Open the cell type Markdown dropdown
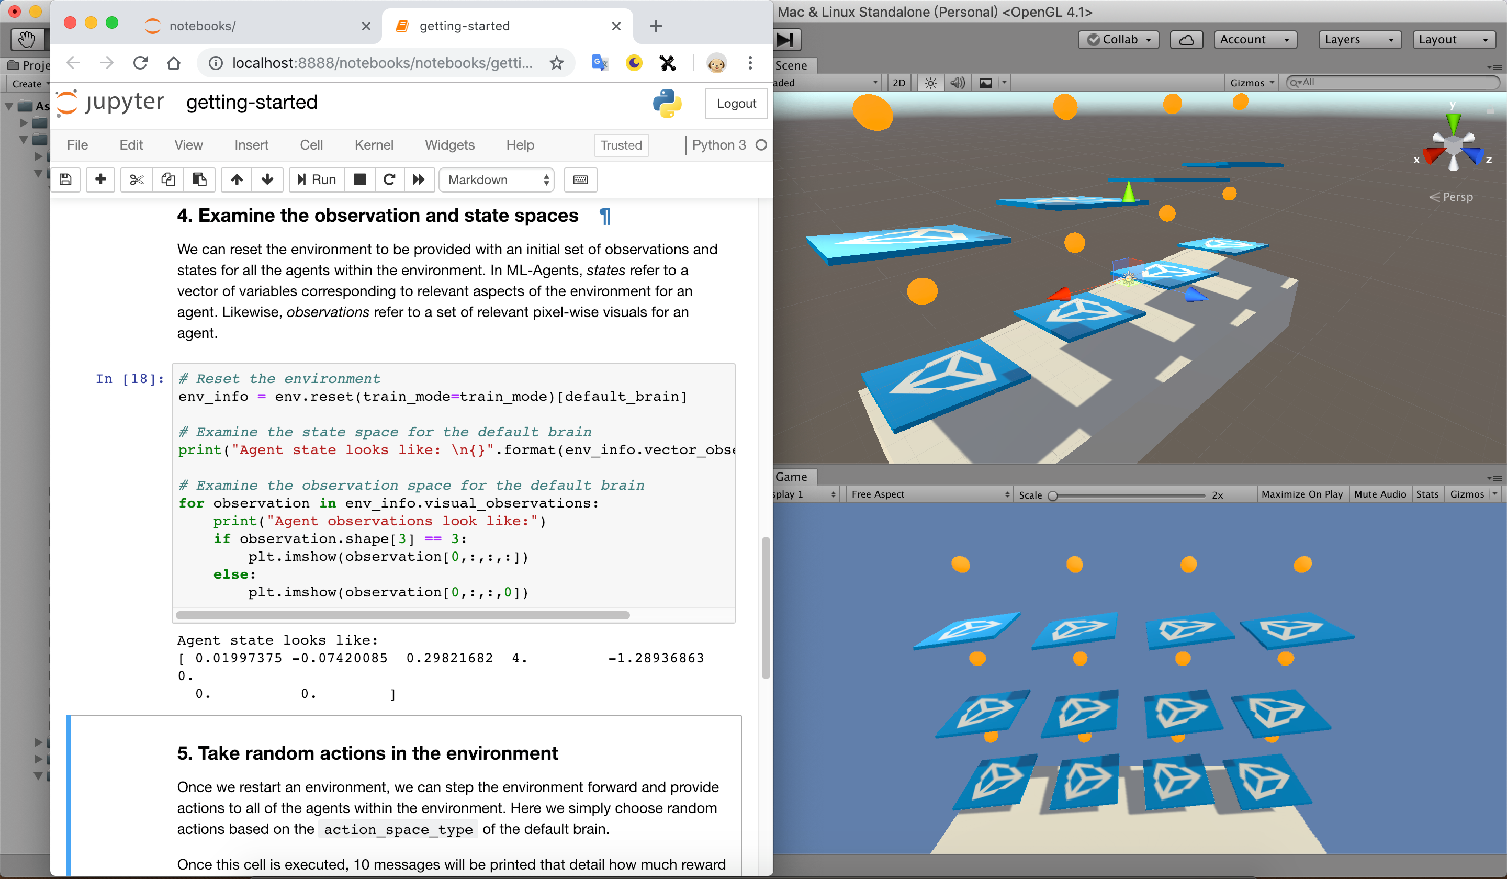 [497, 179]
